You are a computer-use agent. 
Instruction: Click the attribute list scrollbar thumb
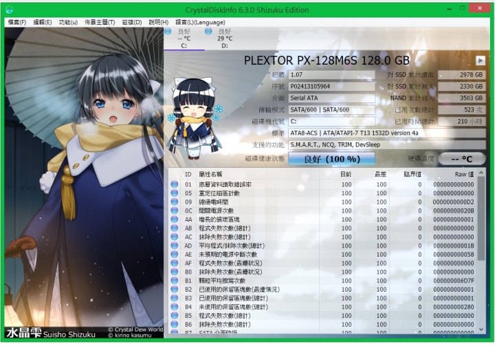481,218
